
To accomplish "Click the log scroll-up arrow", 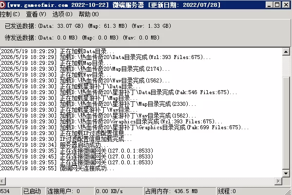I will click(286, 52).
